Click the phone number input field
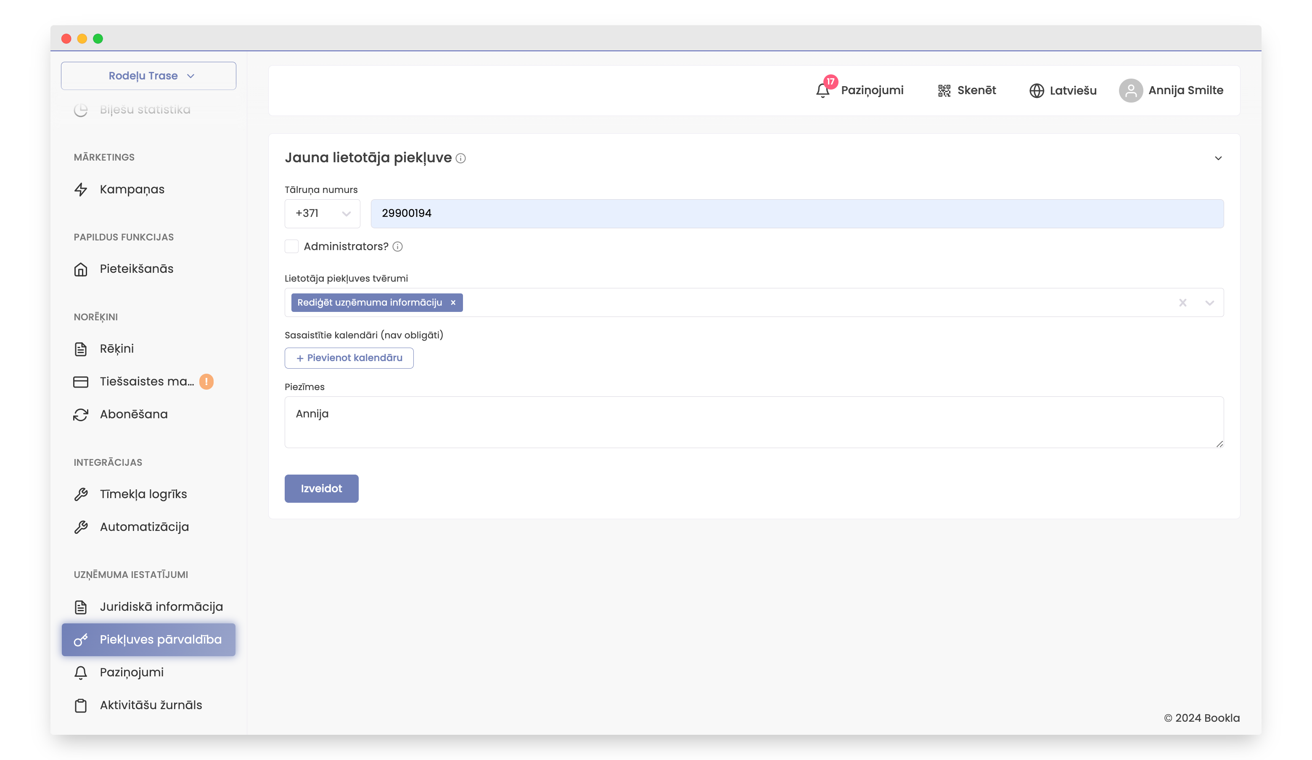The width and height of the screenshot is (1312, 760). (x=796, y=214)
